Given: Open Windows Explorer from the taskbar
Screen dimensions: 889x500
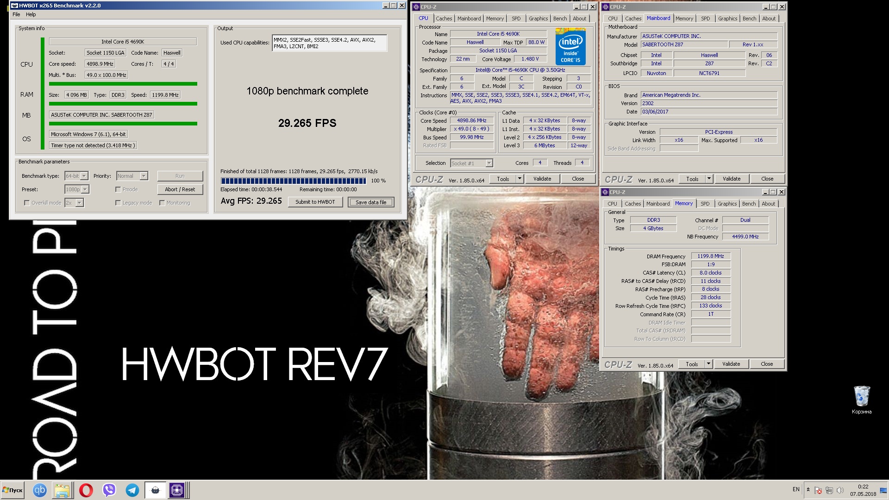Looking at the screenshot, I should pyautogui.click(x=62, y=490).
